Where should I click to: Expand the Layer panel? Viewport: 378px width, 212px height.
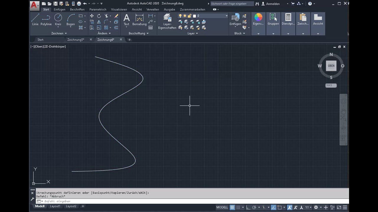(193, 33)
